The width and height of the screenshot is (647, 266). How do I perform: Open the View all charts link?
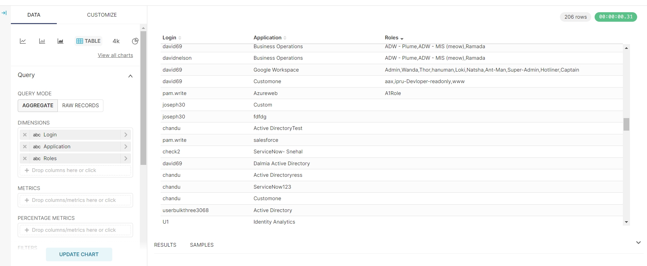click(115, 55)
